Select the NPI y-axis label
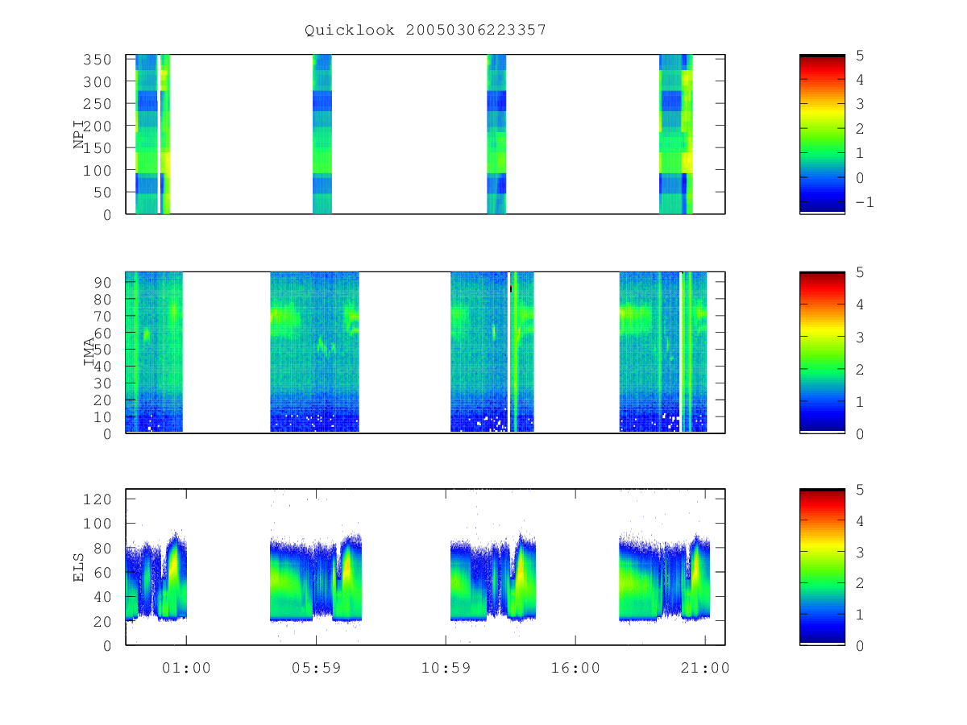Image resolution: width=967 pixels, height=725 pixels. (x=79, y=134)
